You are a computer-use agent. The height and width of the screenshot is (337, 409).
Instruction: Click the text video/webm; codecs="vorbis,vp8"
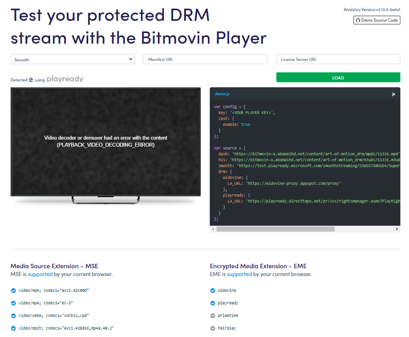pos(54,315)
